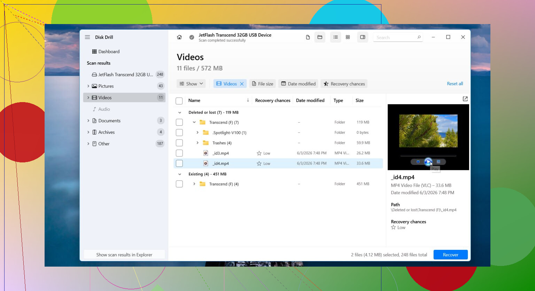Screen dimensions: 535x291
Task: Click the Recover button
Action: pos(450,255)
